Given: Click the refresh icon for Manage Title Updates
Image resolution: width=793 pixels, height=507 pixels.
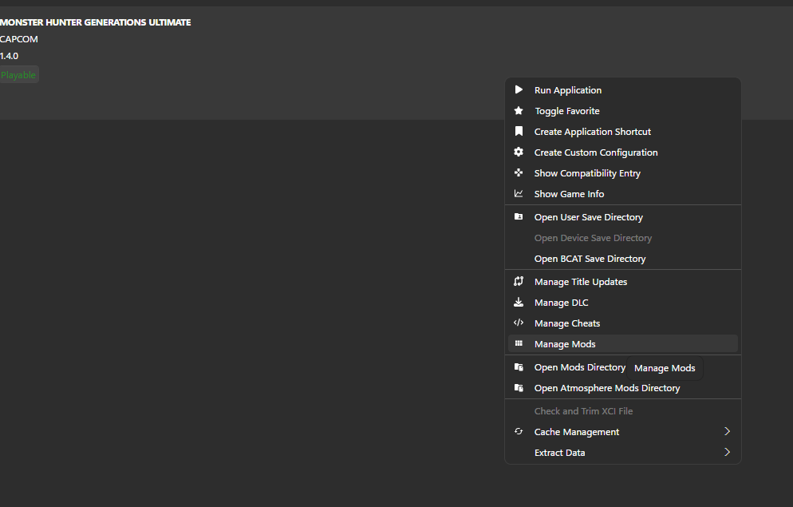Looking at the screenshot, I should tap(519, 281).
